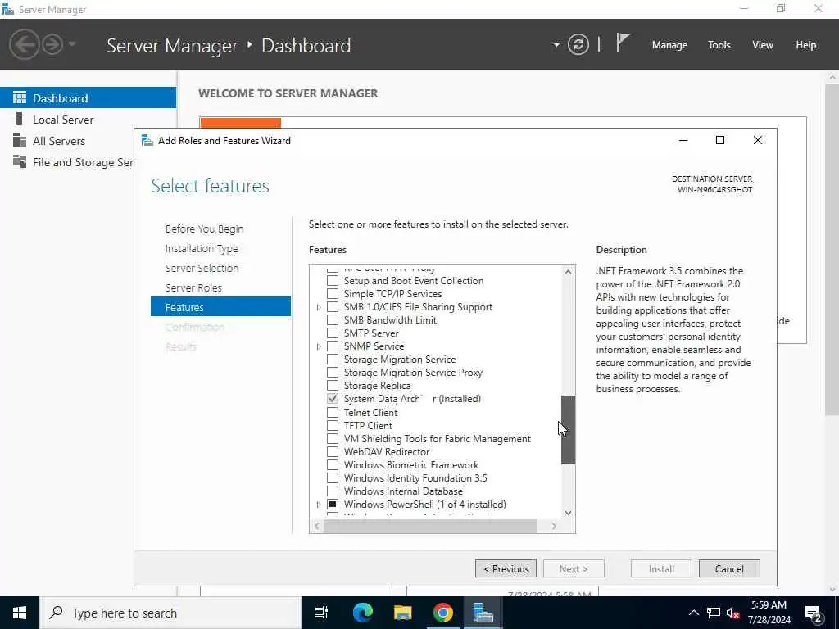Select Local Server text in sidebar
Screen dimensions: 839x629
pyautogui.click(x=63, y=120)
